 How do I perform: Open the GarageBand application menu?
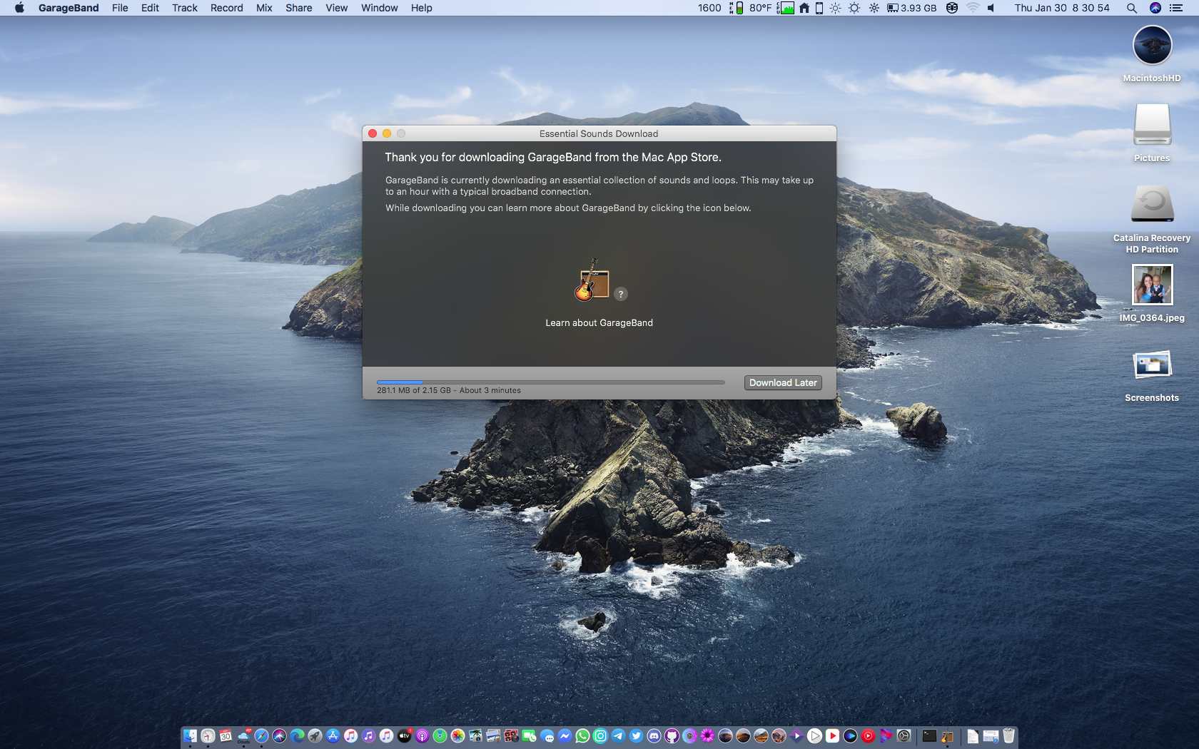coord(69,8)
